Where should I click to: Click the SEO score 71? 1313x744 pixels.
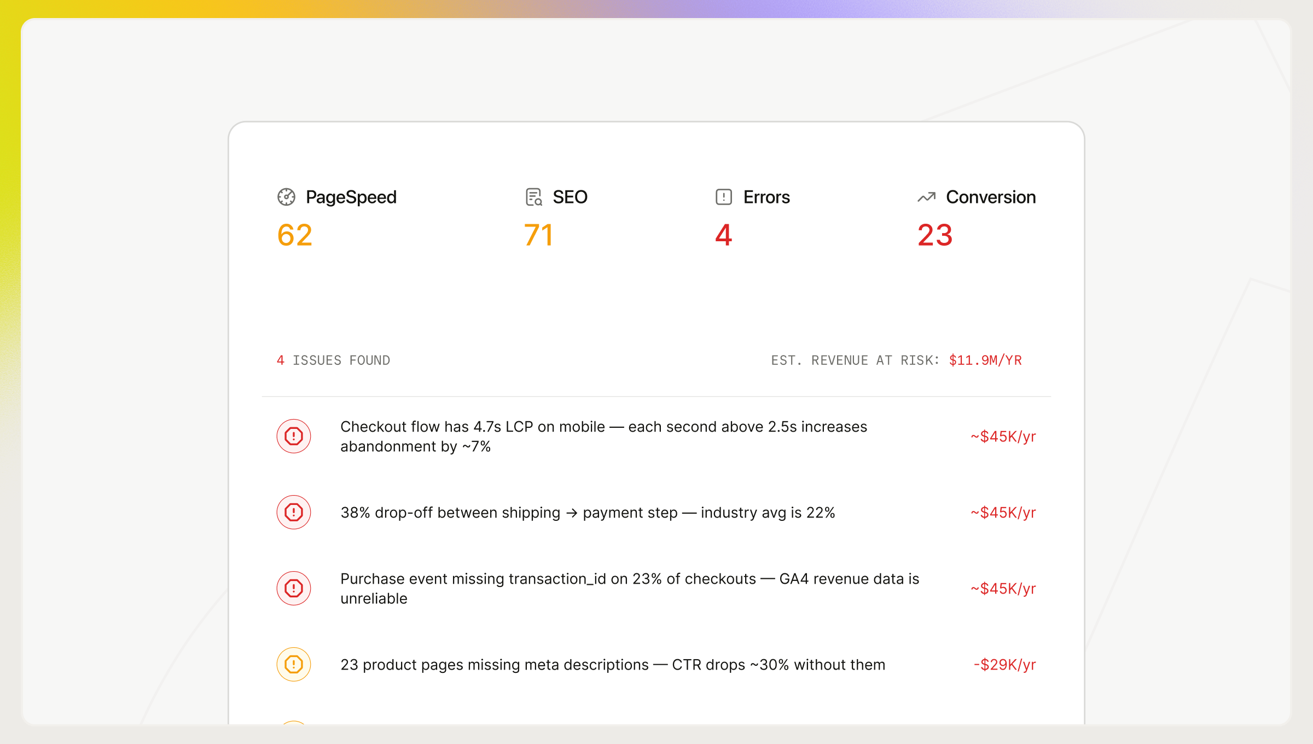538,235
